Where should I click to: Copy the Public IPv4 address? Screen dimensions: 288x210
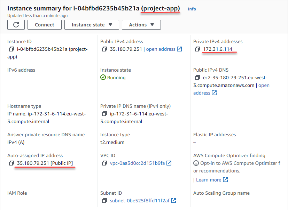(104, 49)
